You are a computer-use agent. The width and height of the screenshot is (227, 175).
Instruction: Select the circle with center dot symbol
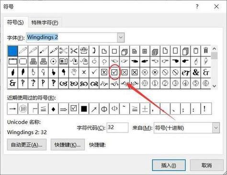click(x=54, y=62)
